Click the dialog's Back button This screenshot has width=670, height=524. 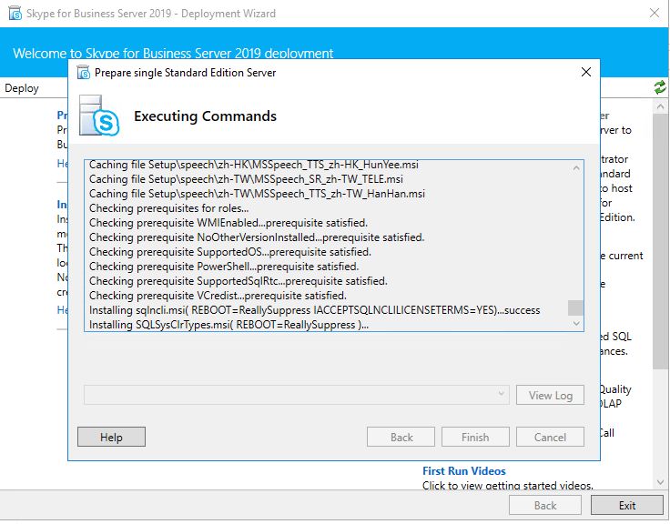(x=401, y=437)
